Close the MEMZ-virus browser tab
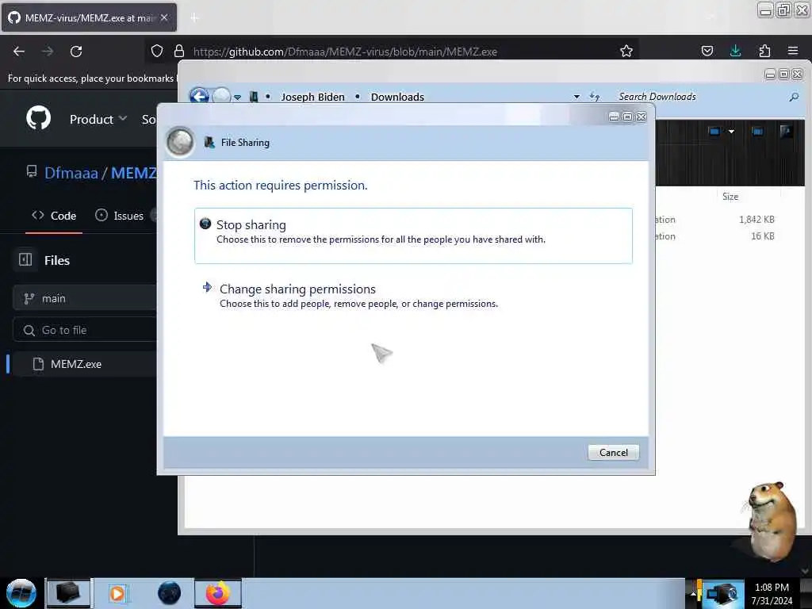Image resolution: width=812 pixels, height=609 pixels. [164, 17]
